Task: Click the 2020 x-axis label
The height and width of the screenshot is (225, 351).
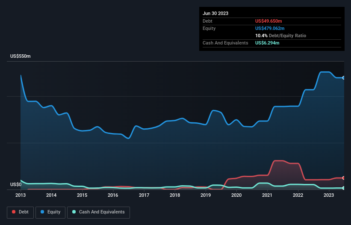Action: [x=236, y=195]
